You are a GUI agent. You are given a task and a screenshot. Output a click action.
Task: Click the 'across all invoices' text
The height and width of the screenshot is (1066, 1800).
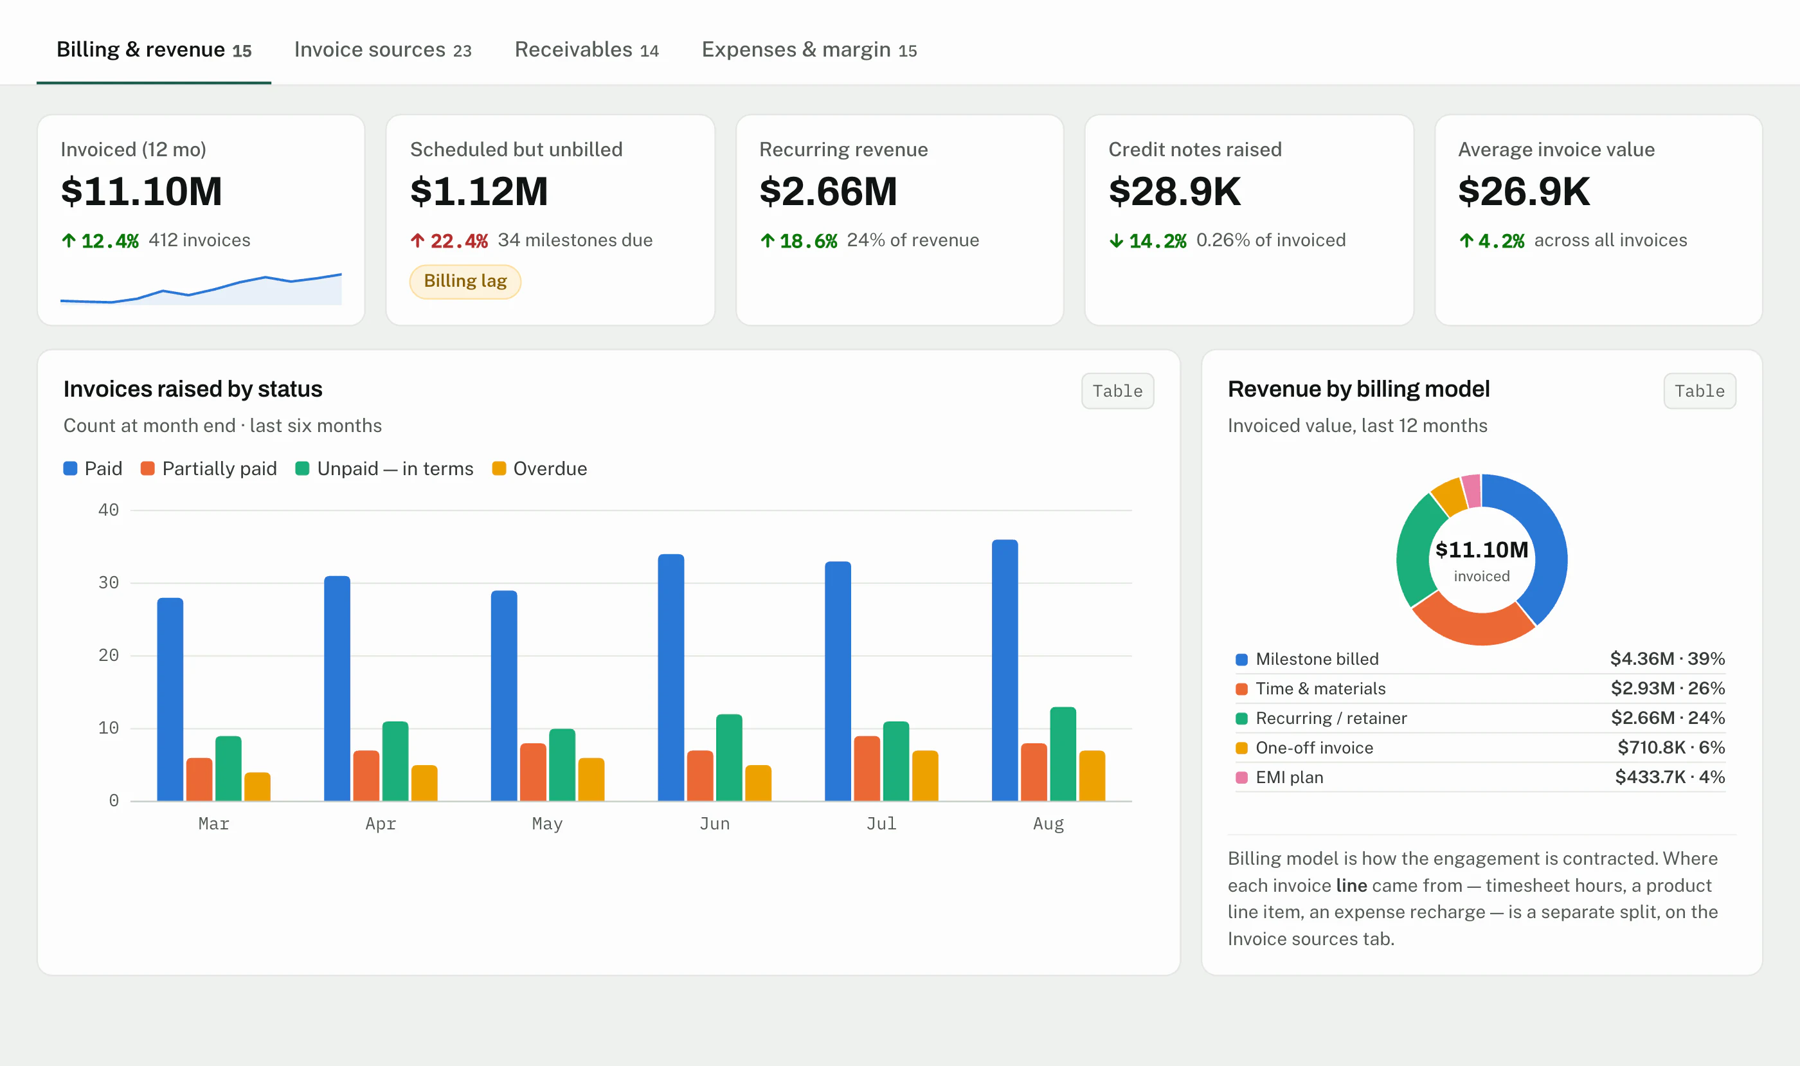coord(1610,240)
